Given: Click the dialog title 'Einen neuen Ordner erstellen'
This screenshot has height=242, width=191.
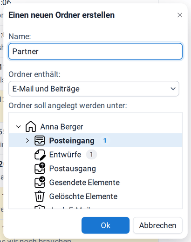Looking at the screenshot, I should click(x=61, y=15).
